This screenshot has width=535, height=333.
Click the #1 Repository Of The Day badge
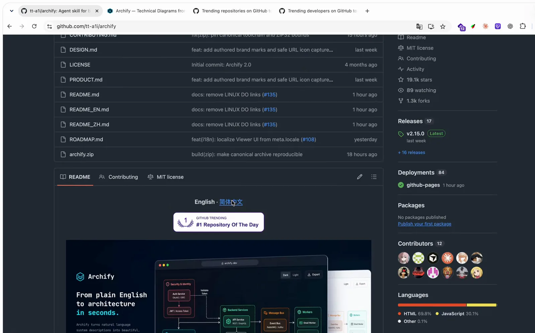point(219,222)
